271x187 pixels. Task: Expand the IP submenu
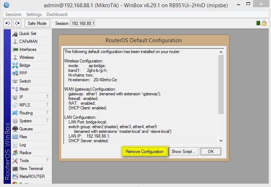(x=48, y=97)
